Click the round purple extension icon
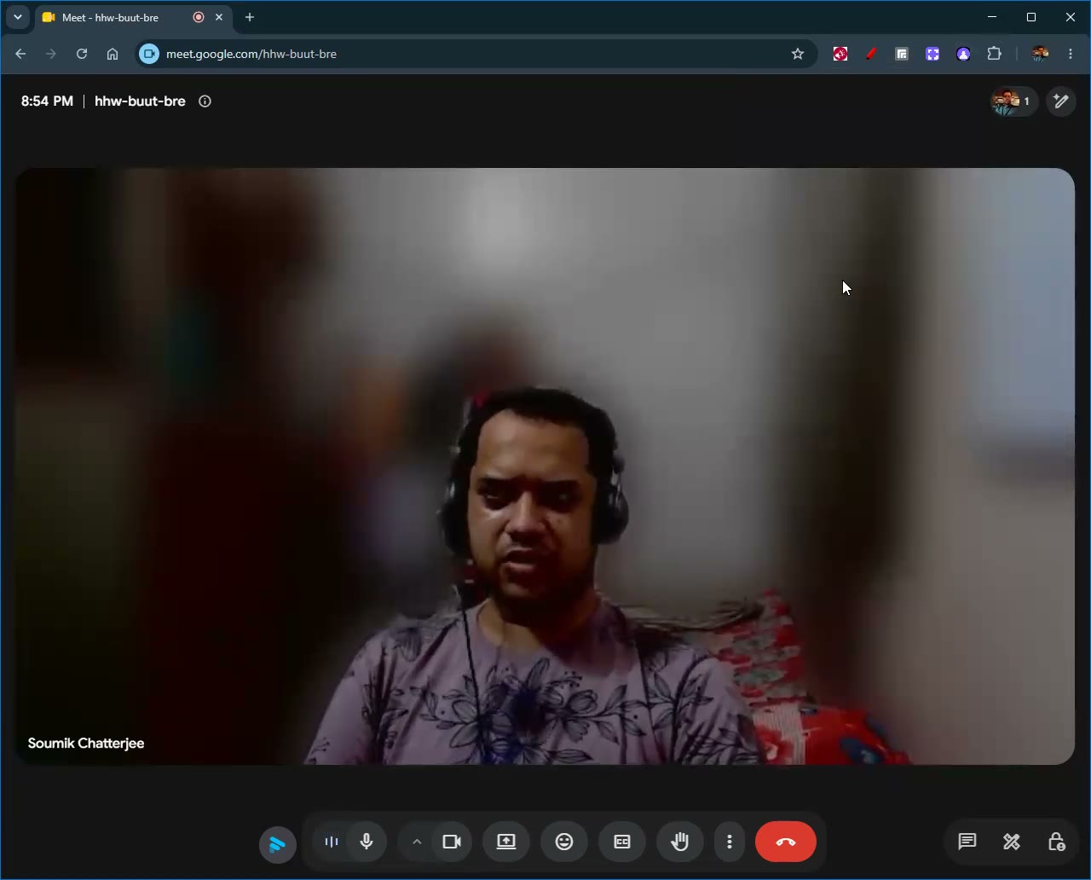The width and height of the screenshot is (1091, 880). [x=963, y=54]
